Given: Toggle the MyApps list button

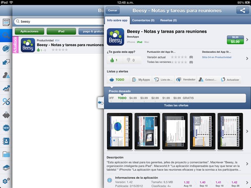Looking at the screenshot, I should point(141,80).
